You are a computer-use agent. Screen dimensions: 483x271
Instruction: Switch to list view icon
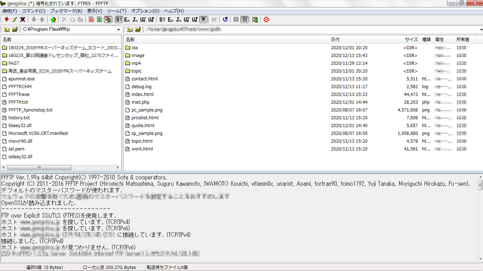tap(236, 20)
